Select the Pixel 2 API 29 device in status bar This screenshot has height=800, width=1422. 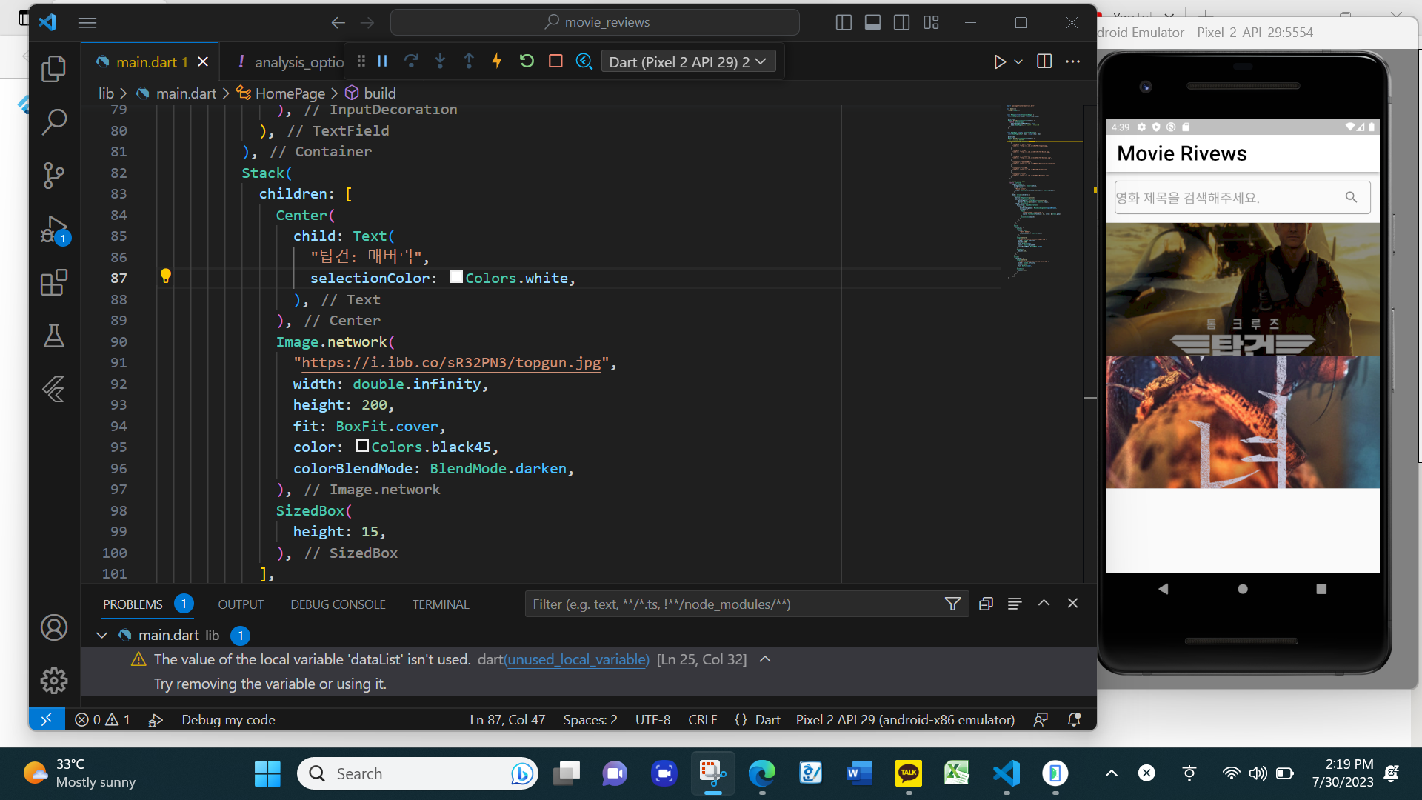point(905,719)
